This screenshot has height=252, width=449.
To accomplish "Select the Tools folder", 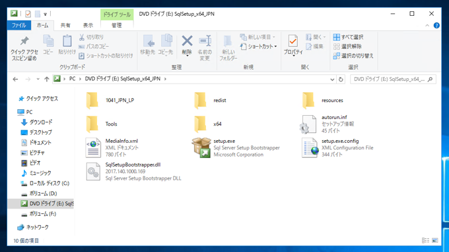I will pos(102,124).
